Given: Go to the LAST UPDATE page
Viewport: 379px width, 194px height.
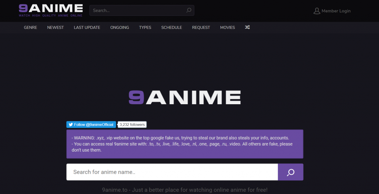Looking at the screenshot, I should click(x=87, y=27).
